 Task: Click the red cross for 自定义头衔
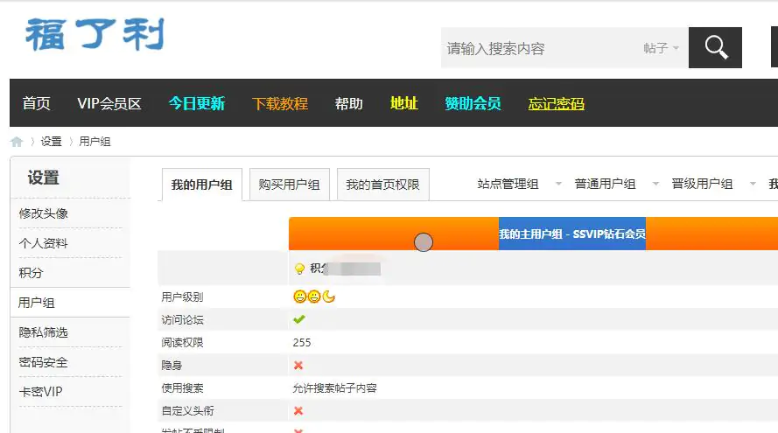tap(298, 410)
